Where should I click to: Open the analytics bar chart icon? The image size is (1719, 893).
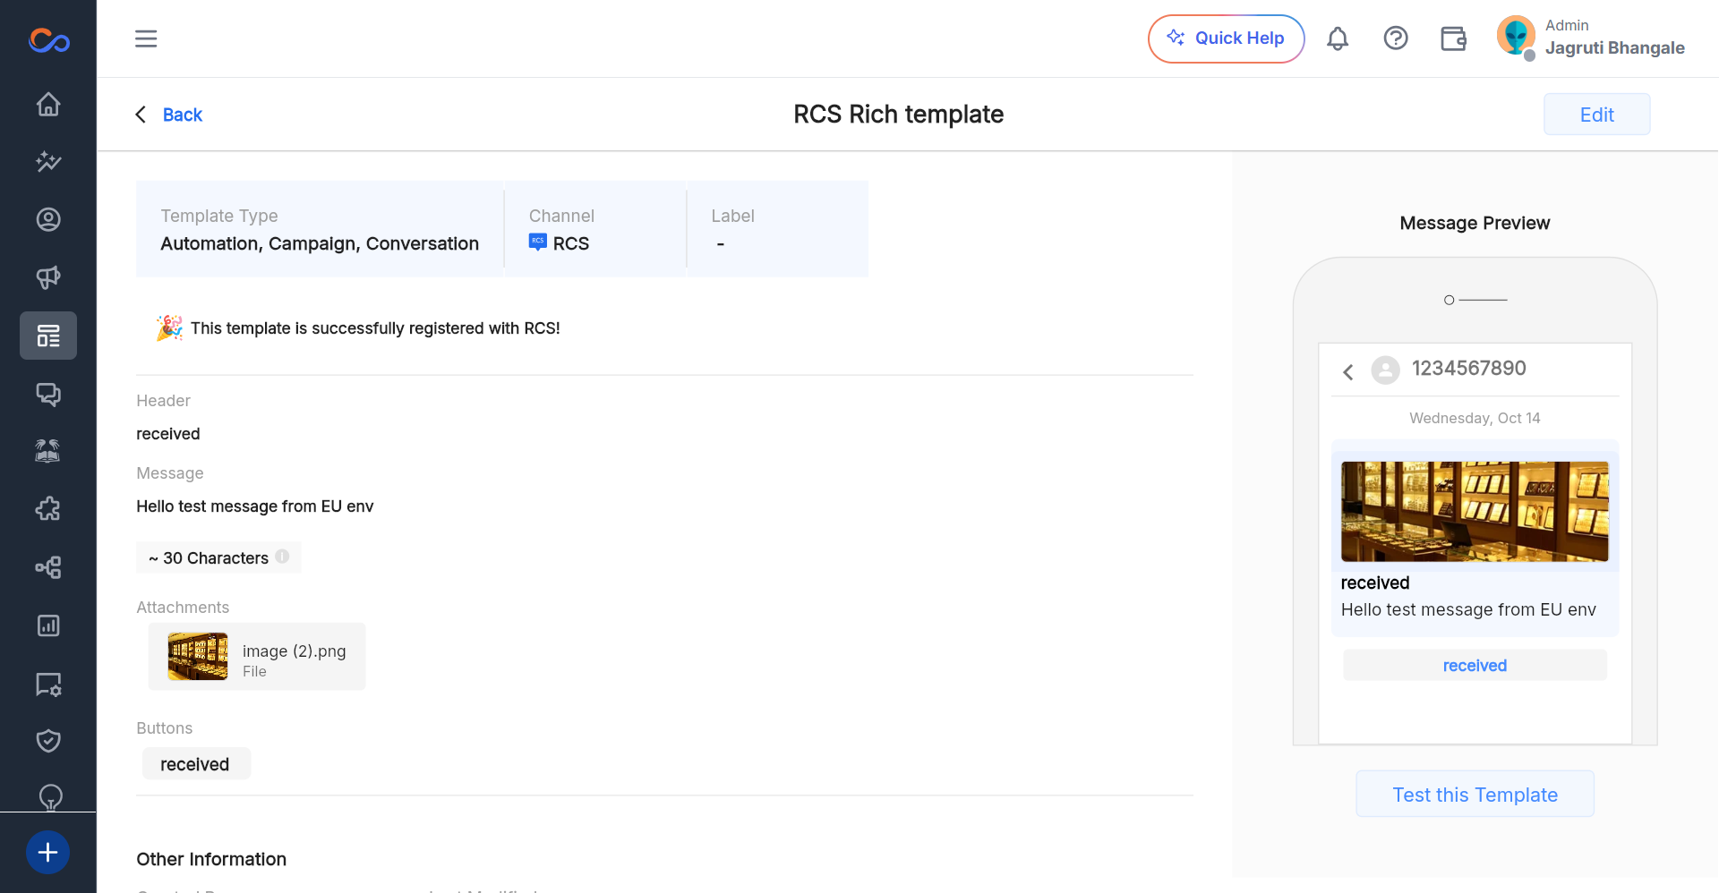48,625
